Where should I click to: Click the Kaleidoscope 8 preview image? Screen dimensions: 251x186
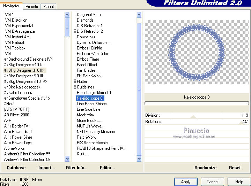197,52
